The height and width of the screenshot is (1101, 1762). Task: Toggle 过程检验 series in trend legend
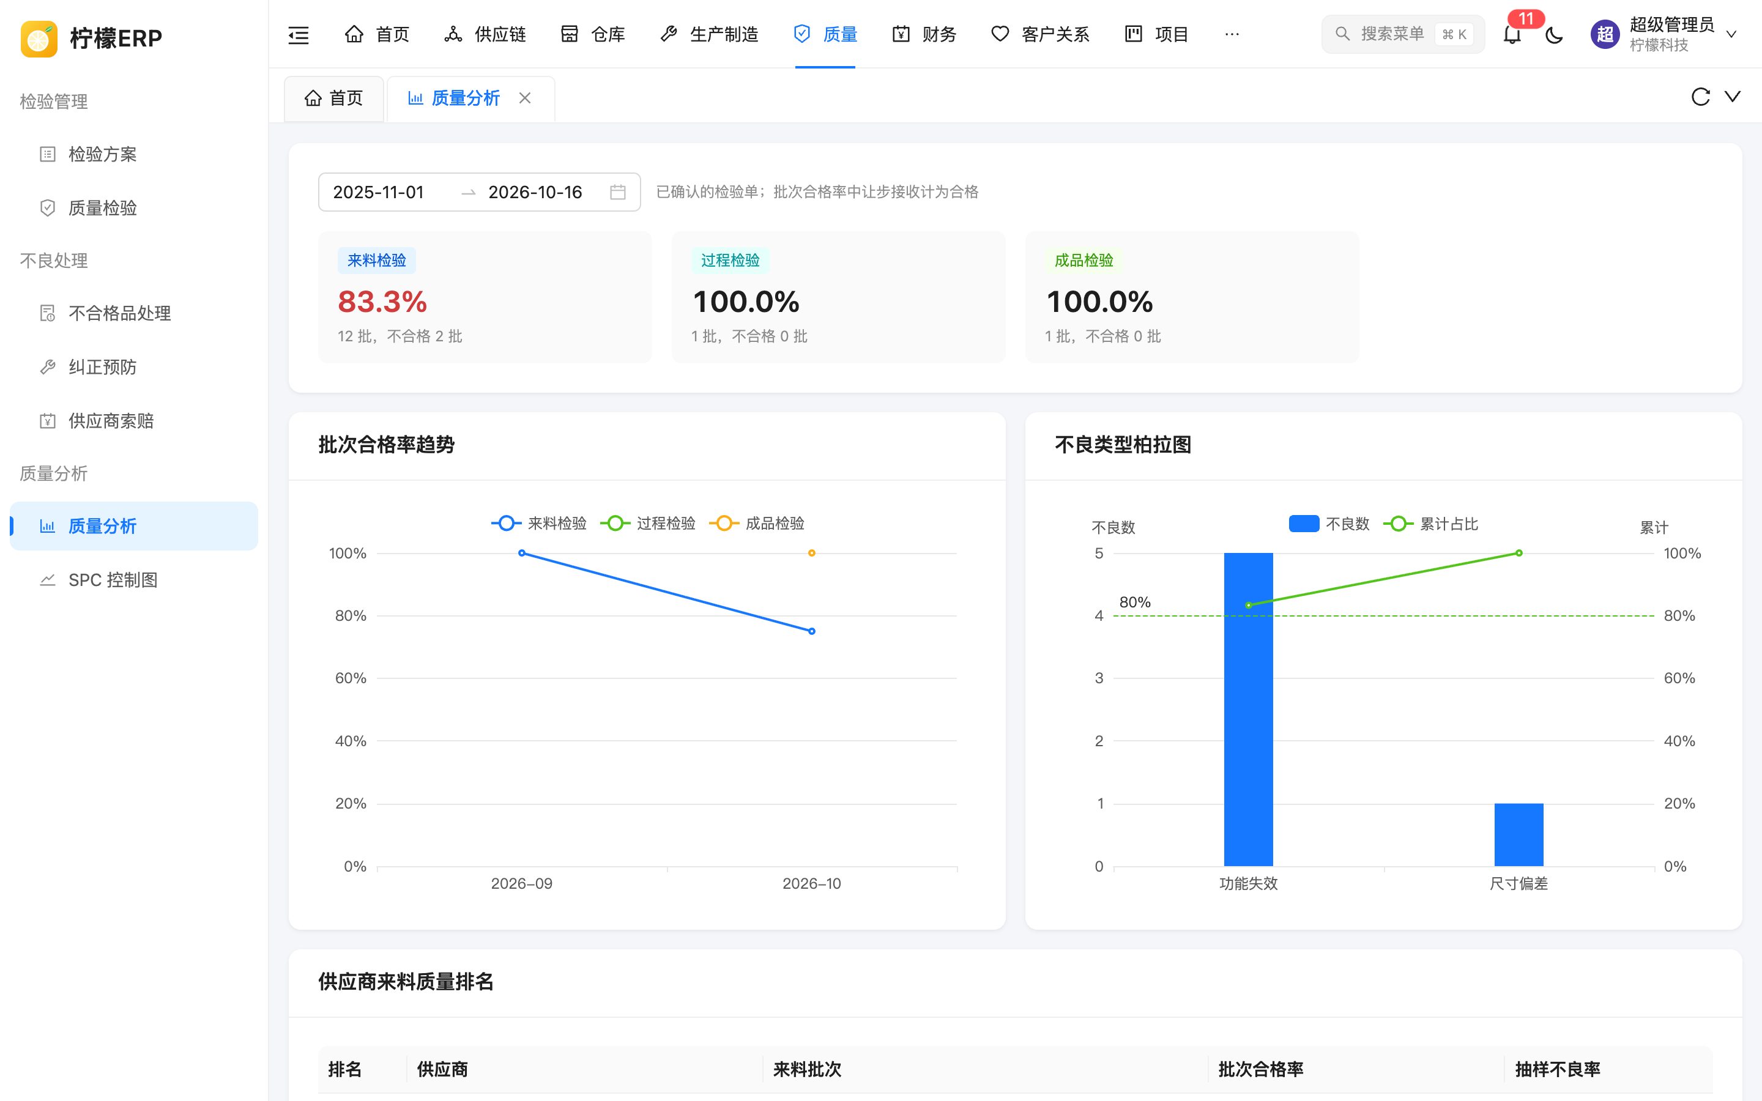click(x=648, y=524)
